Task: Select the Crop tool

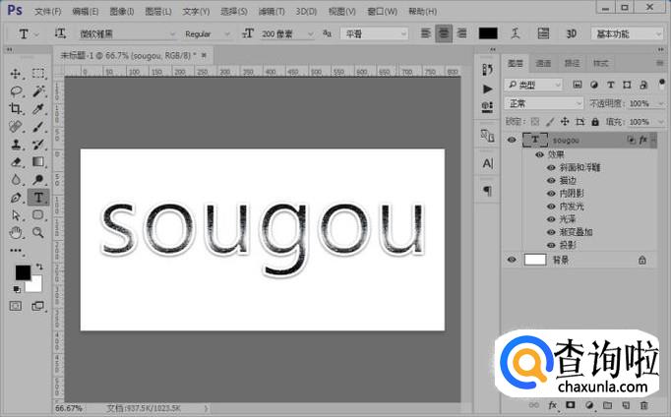Action: point(16,109)
